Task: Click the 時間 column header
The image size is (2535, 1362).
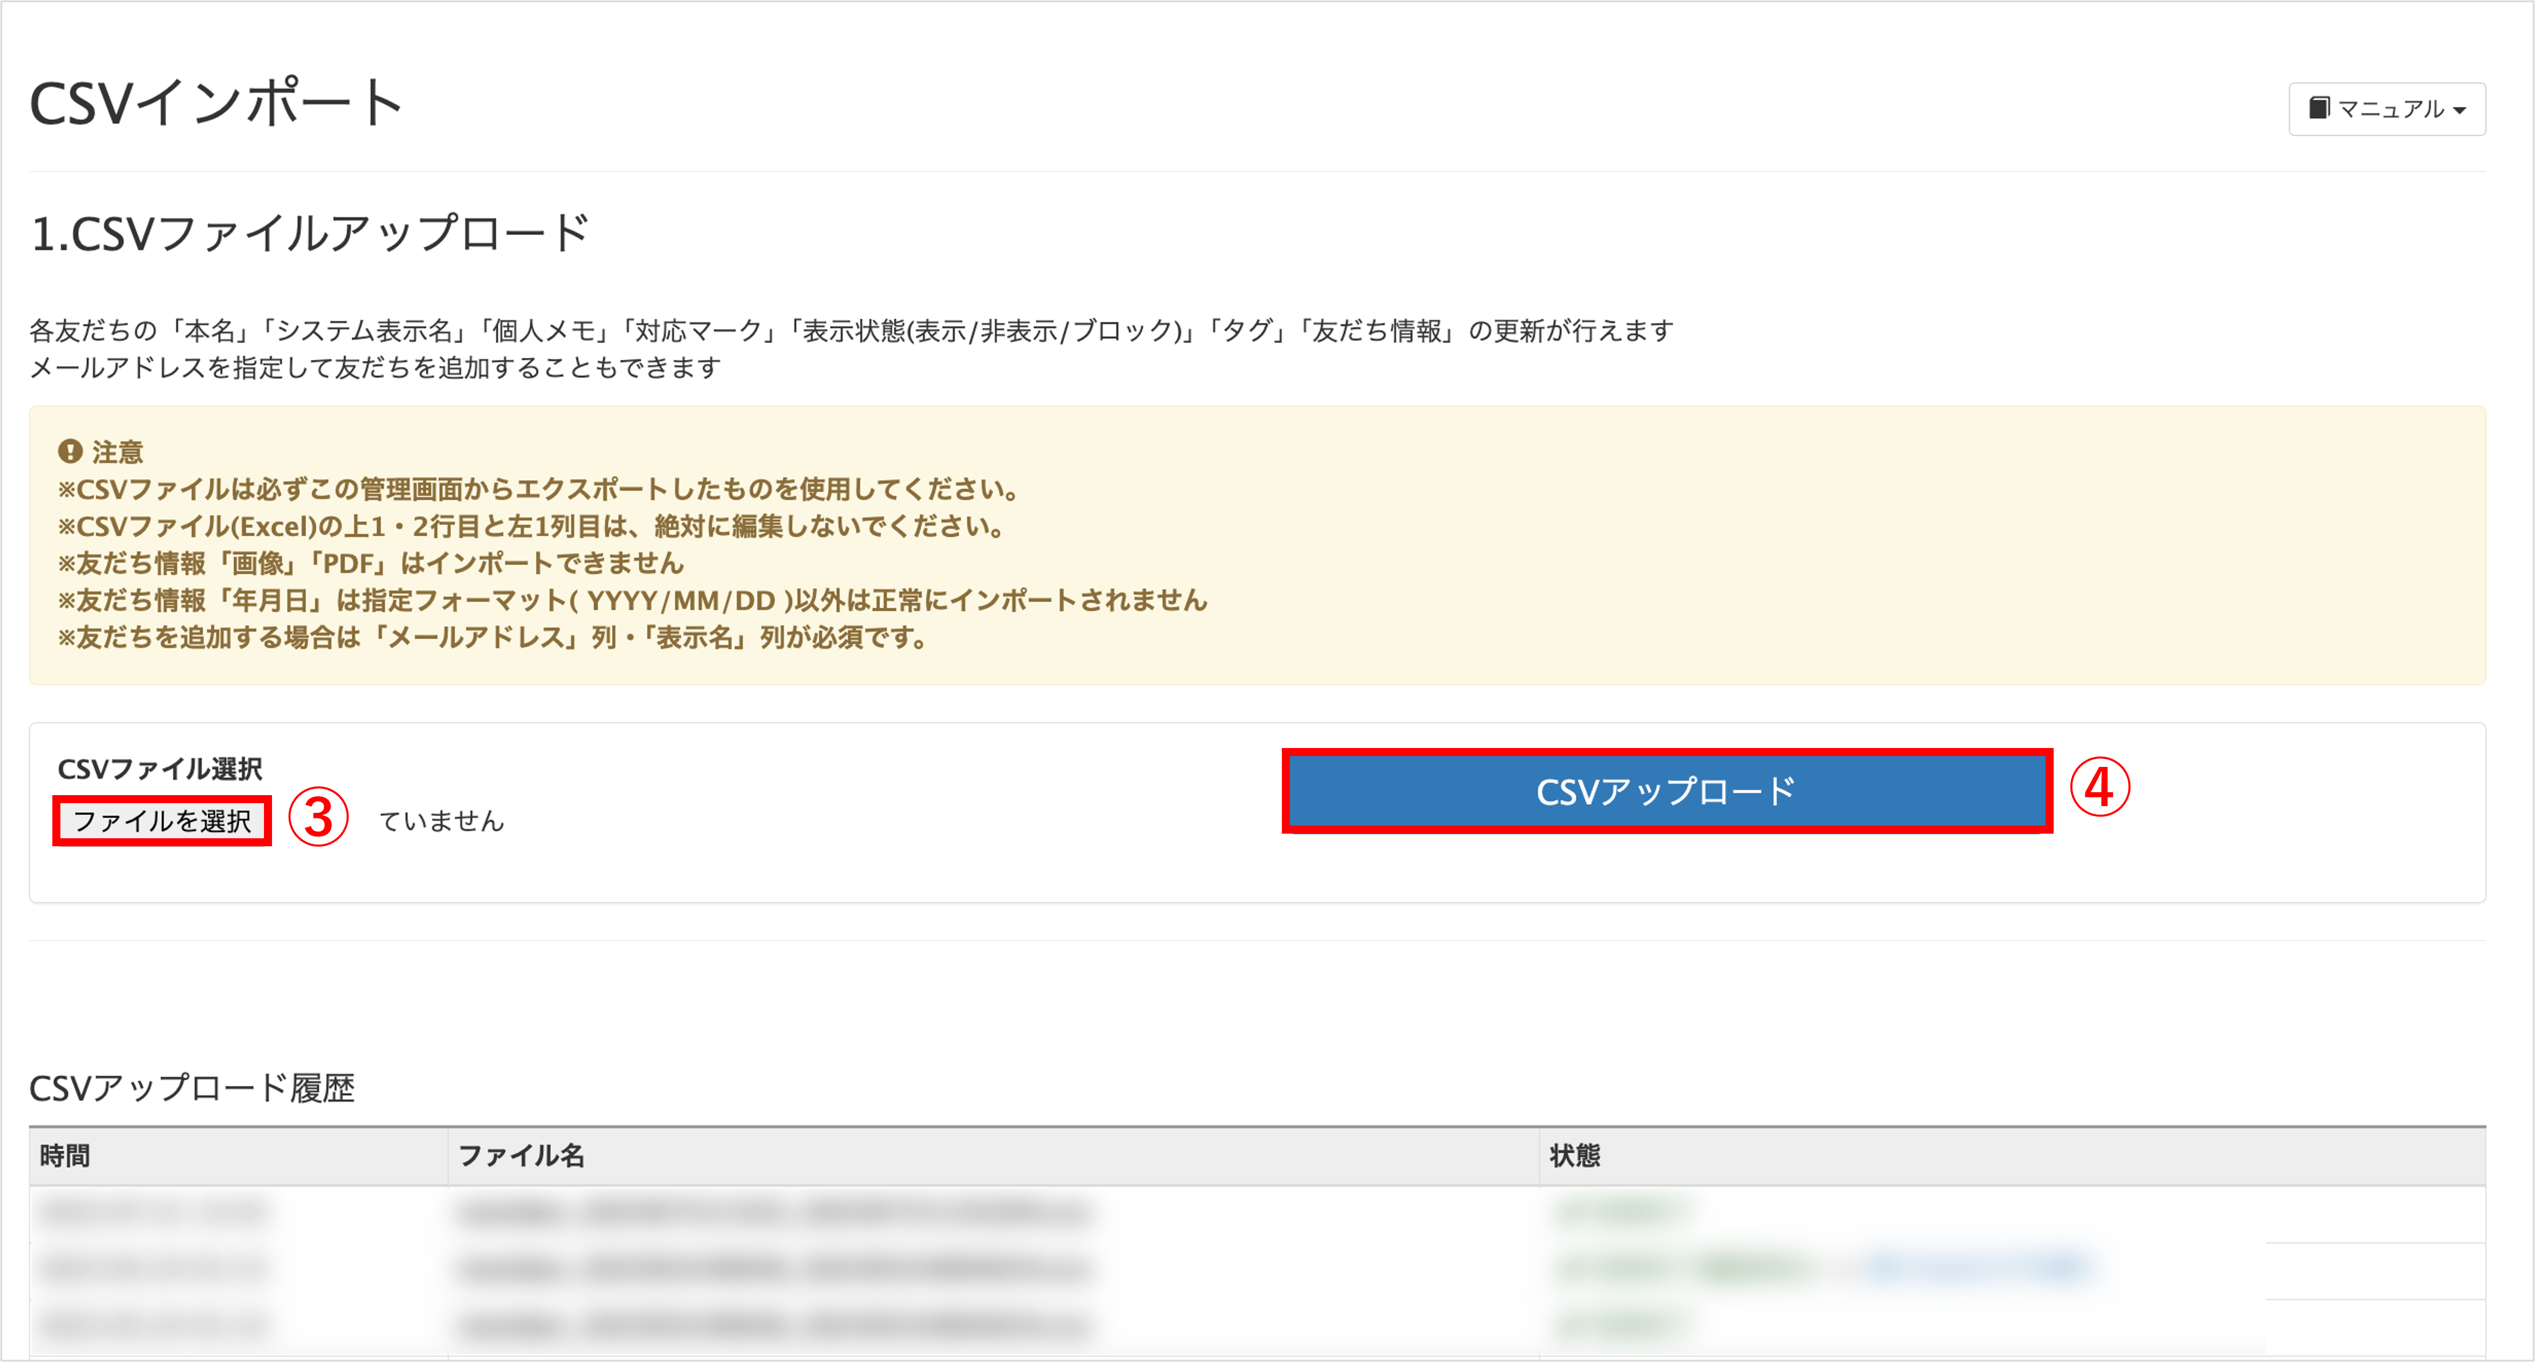Action: tap(66, 1156)
